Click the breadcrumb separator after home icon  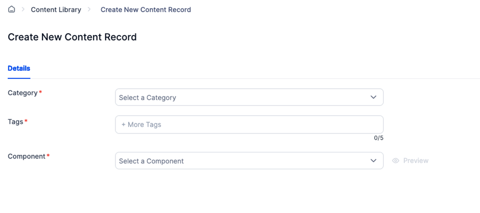pyautogui.click(x=23, y=10)
